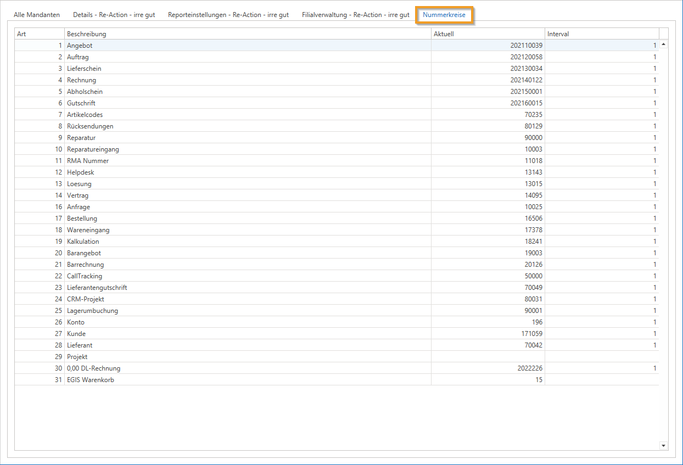
Task: Open the Reporteinstellungen tab
Action: click(x=228, y=15)
